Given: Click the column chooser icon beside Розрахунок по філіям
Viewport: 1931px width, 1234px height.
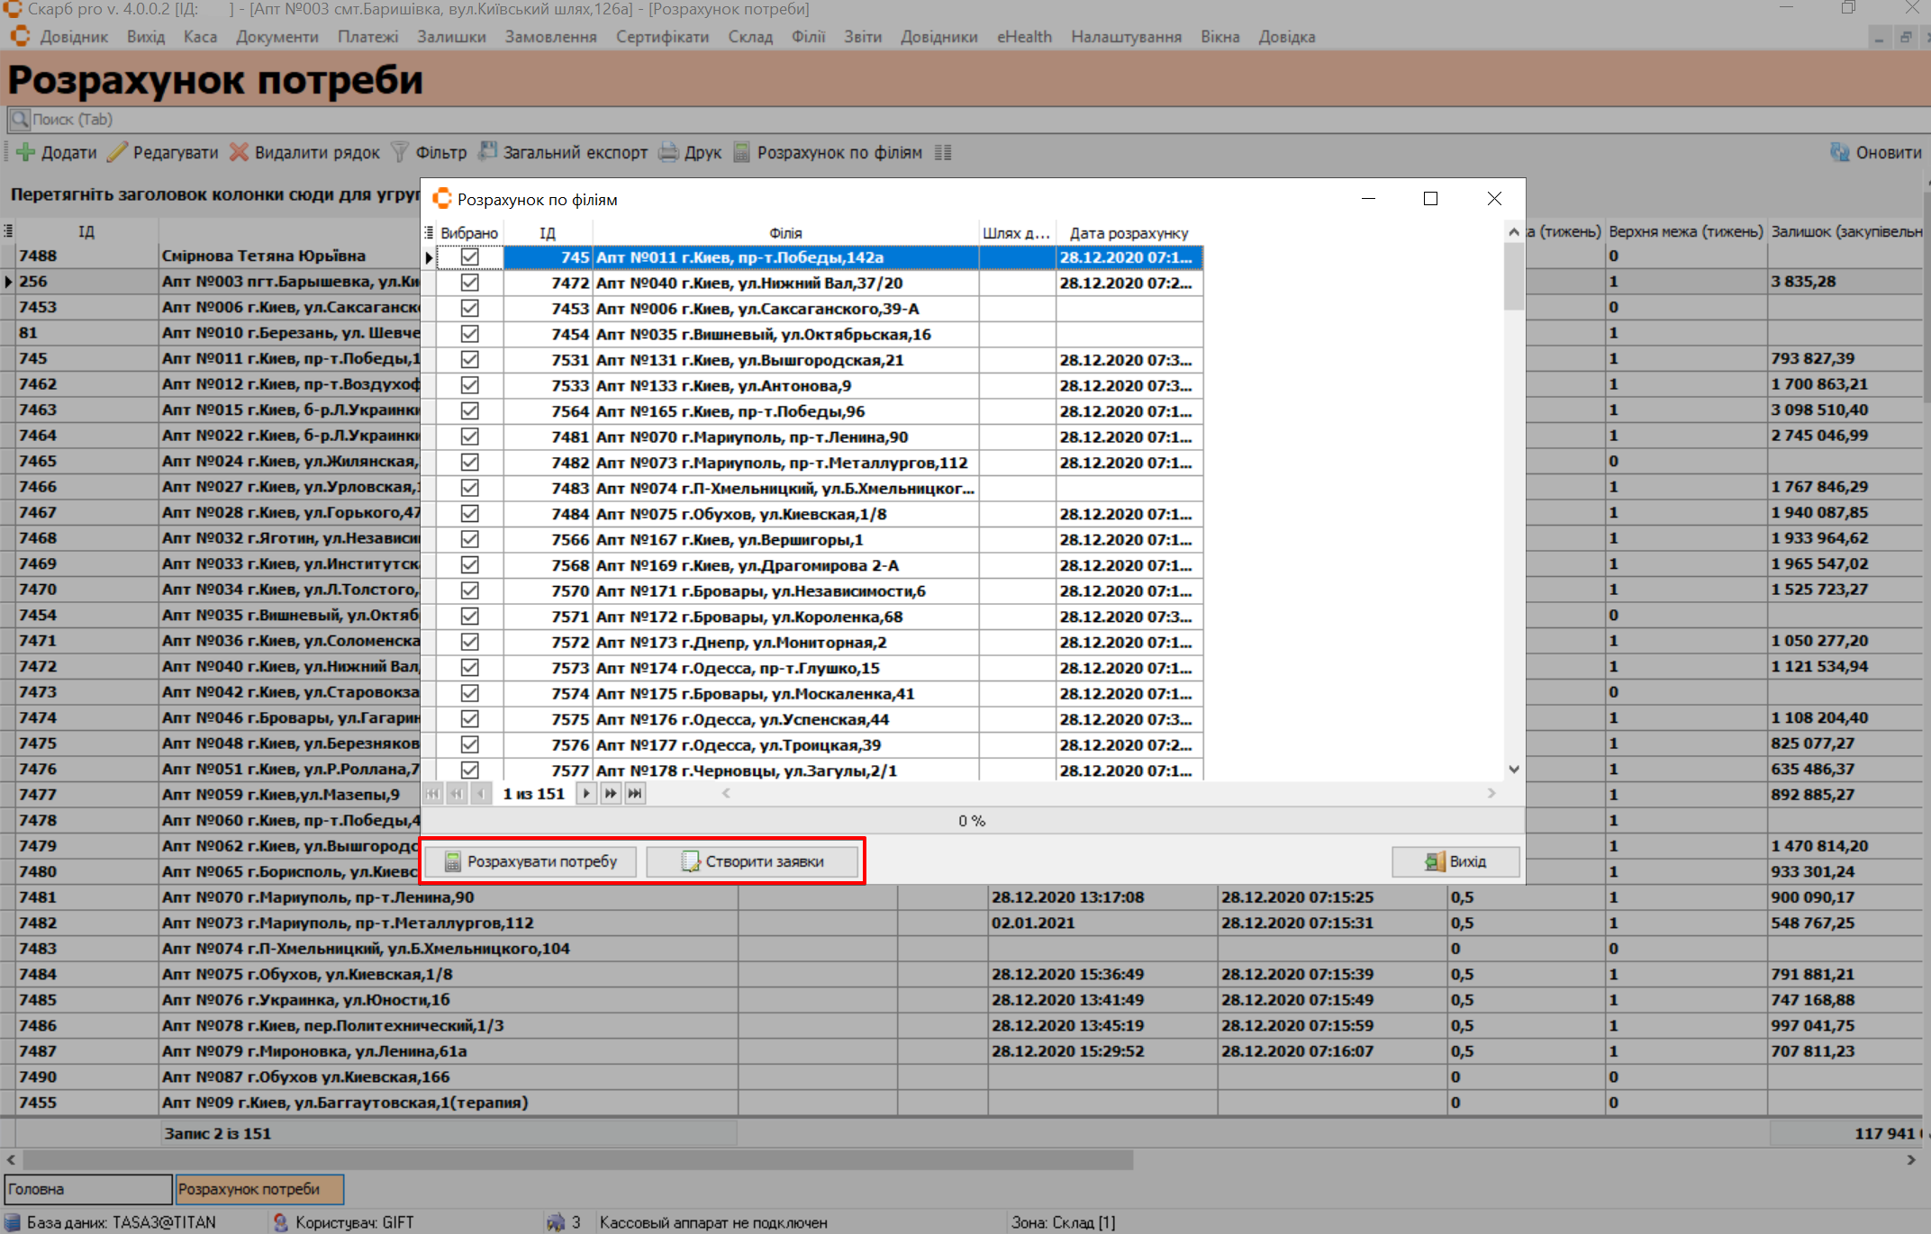Looking at the screenshot, I should (943, 152).
